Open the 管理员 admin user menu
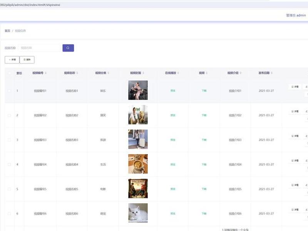 click(296, 15)
